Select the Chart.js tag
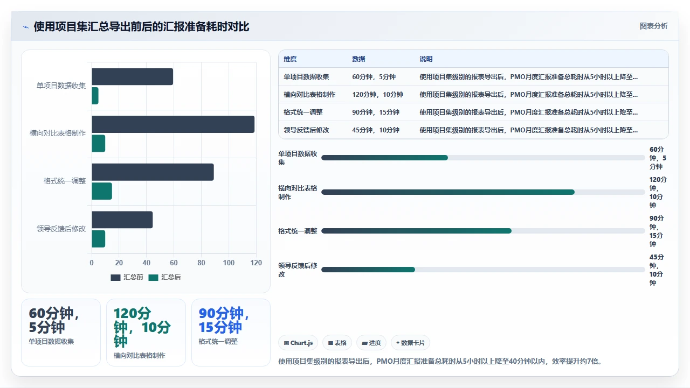The height and width of the screenshot is (388, 690). (298, 343)
